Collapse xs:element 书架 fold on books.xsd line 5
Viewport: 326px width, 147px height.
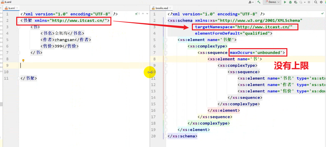pyautogui.click(x=166, y=40)
